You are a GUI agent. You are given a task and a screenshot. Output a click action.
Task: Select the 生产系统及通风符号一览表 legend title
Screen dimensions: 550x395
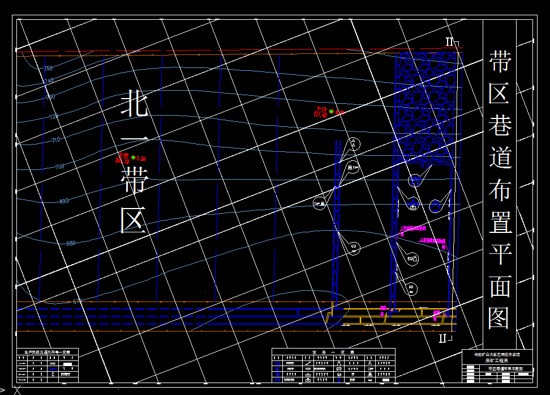[x=47, y=352]
